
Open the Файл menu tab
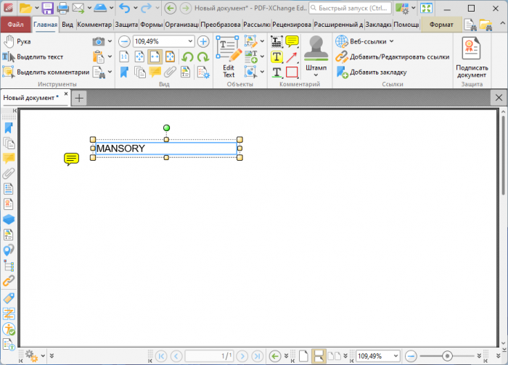(15, 25)
